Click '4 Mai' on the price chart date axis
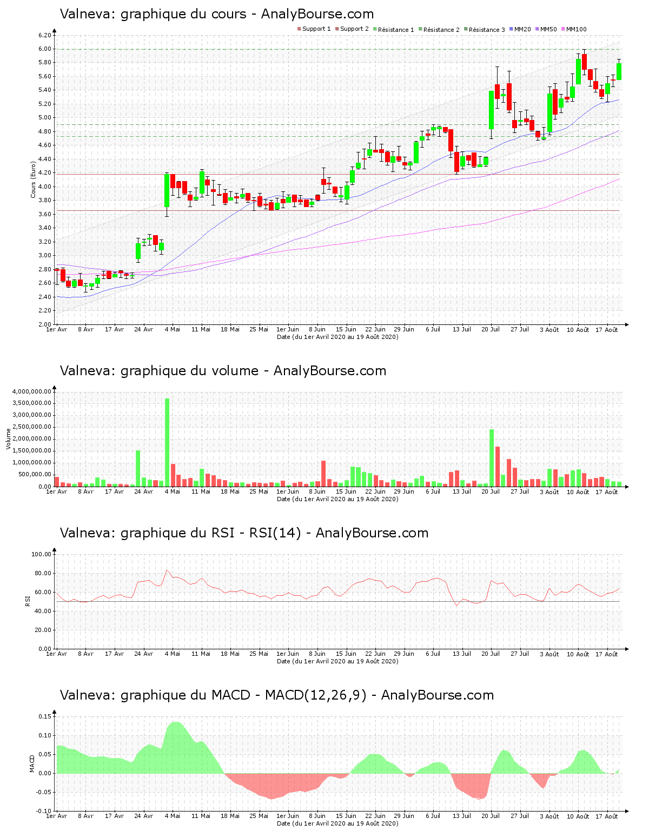The height and width of the screenshot is (838, 649). [172, 329]
